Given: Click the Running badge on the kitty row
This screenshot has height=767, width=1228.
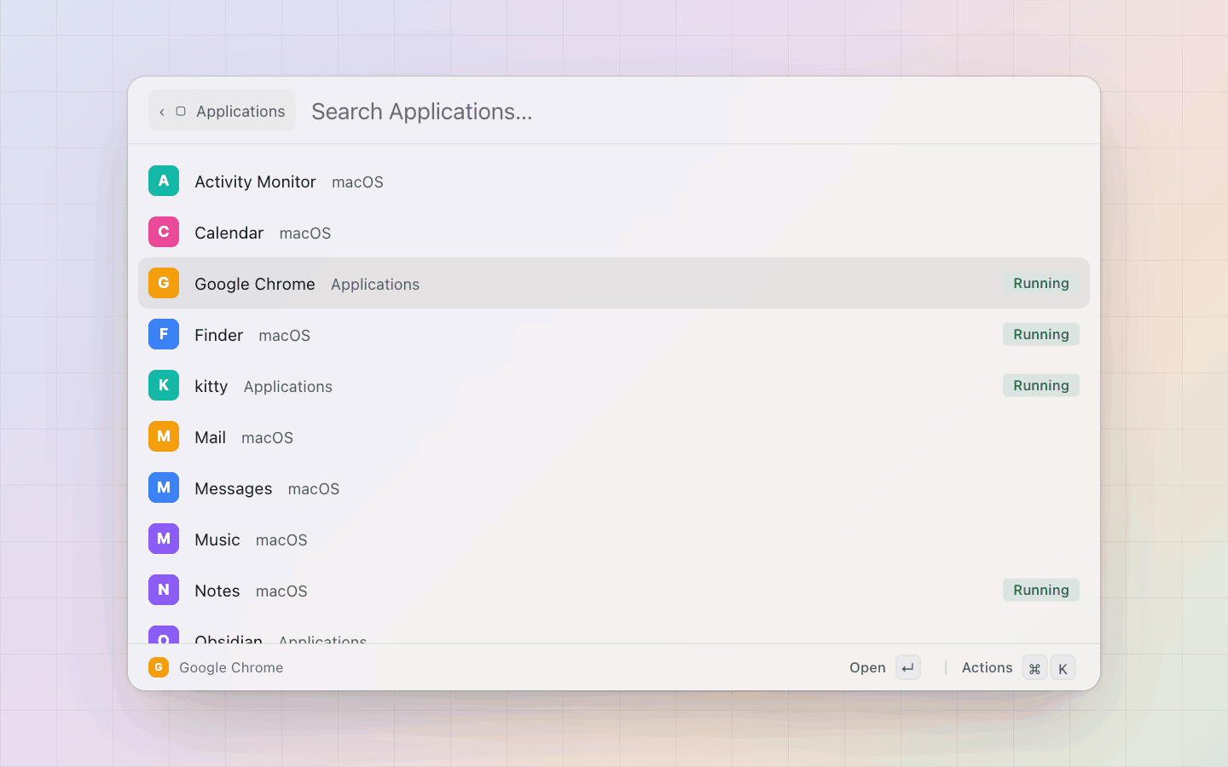Looking at the screenshot, I should tap(1041, 385).
